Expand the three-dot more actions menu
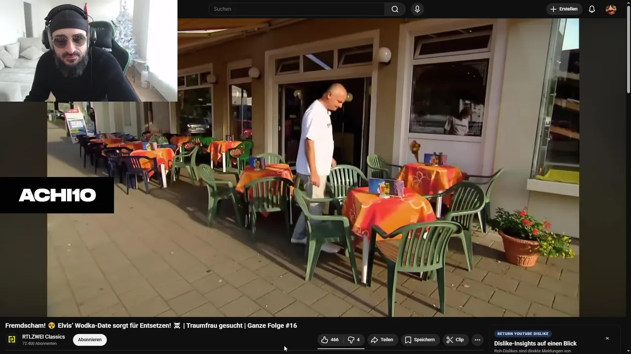 click(477, 340)
